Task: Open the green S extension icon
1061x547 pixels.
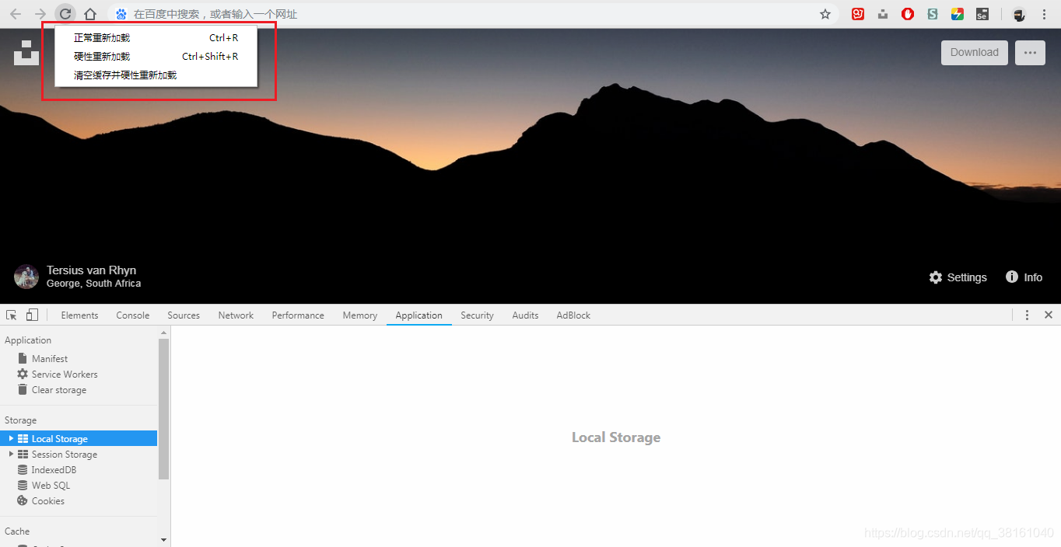Action: click(933, 14)
